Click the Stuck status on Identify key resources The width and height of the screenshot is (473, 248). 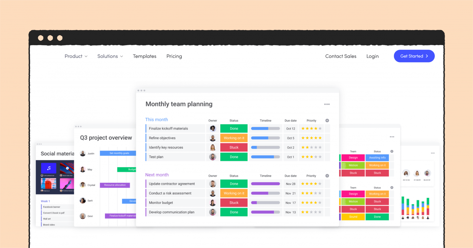234,147
